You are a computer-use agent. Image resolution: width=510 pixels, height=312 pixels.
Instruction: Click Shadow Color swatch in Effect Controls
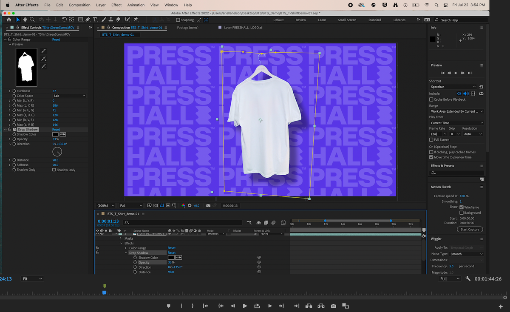[55, 134]
